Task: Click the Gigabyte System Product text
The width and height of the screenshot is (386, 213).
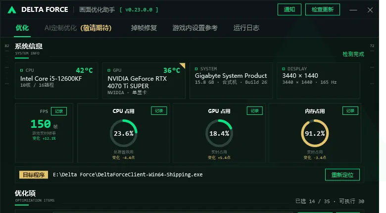Action: 231,76
